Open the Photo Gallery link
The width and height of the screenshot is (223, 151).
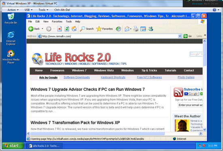pos(186,77)
